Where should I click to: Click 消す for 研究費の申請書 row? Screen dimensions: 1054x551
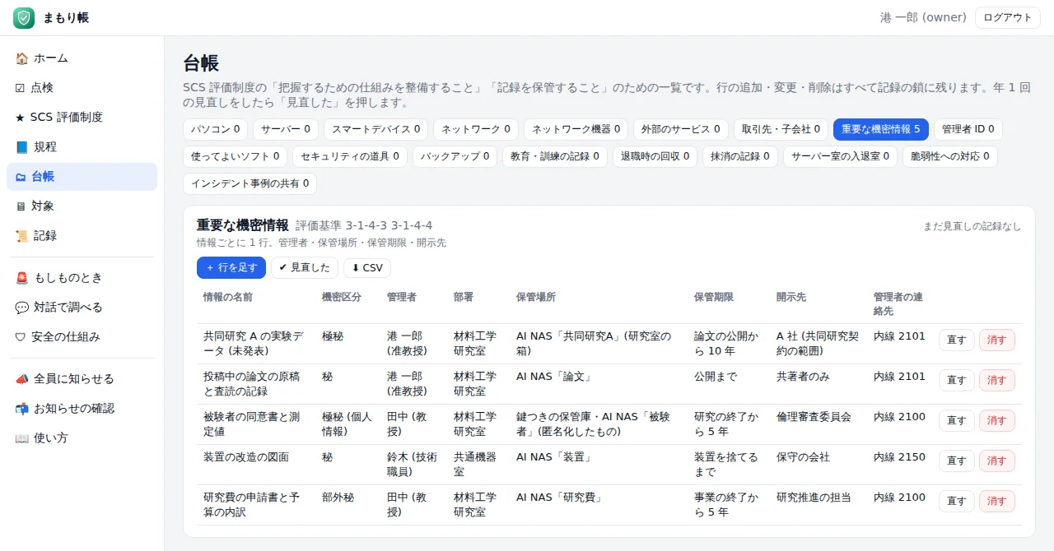(996, 502)
